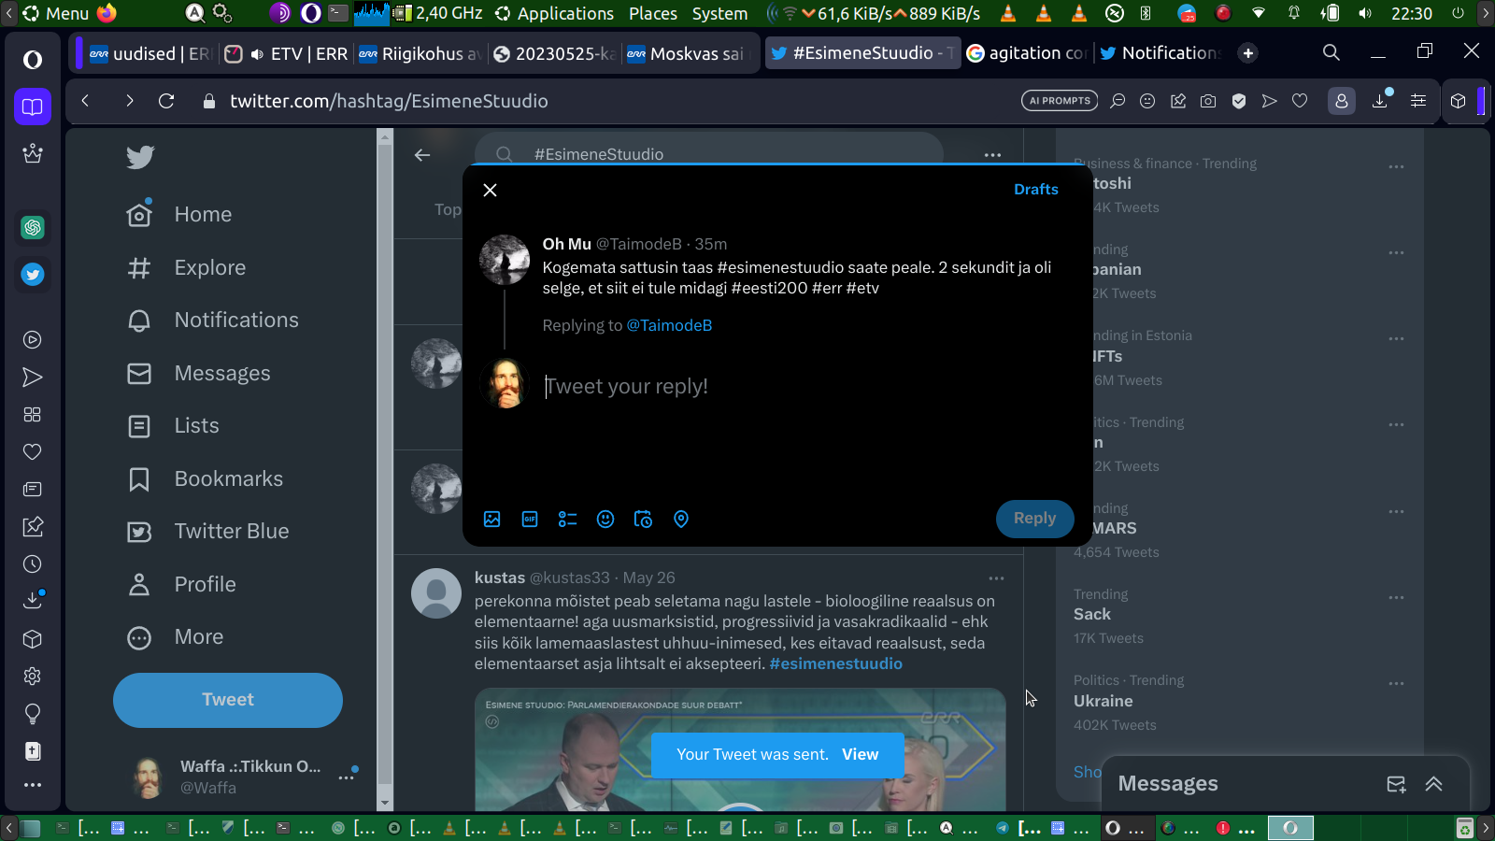Expand the Messages drawer
This screenshot has width=1495, height=841.
[1434, 784]
